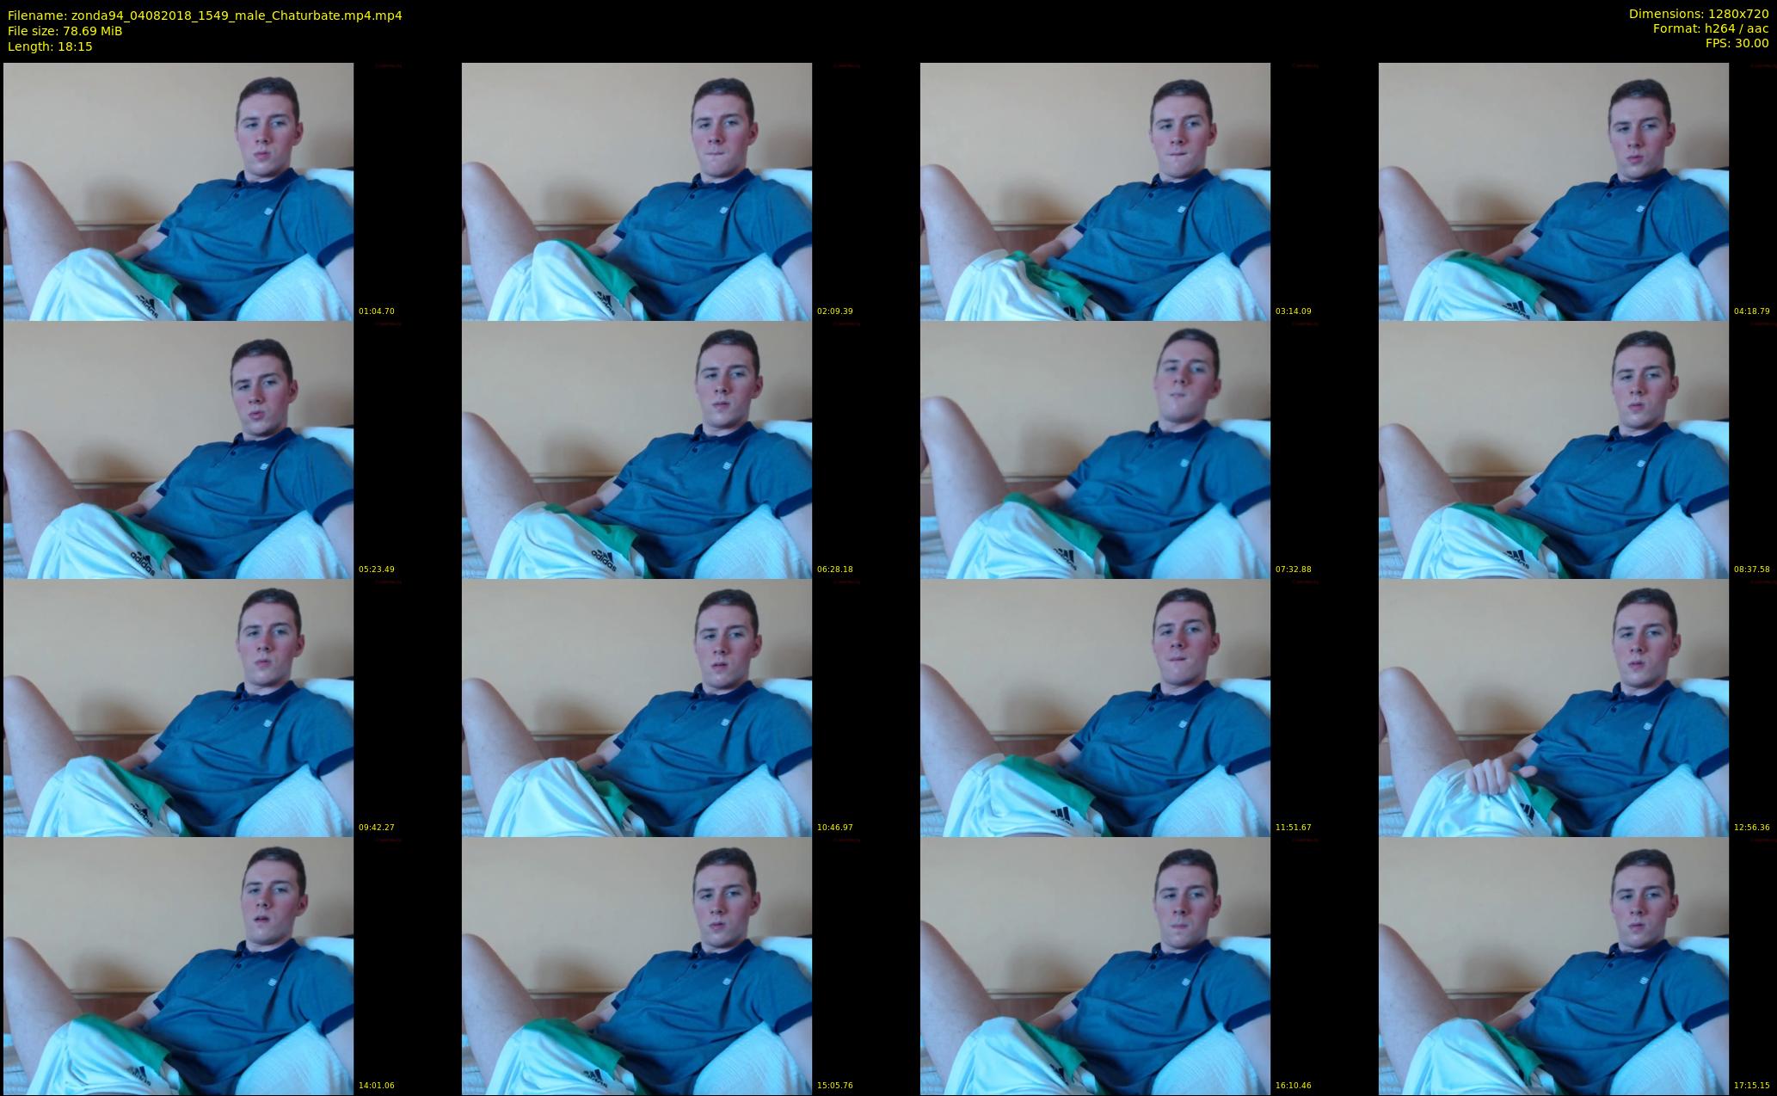Click the thumbnail at 16:10.46
The height and width of the screenshot is (1096, 1777).
tap(1095, 965)
